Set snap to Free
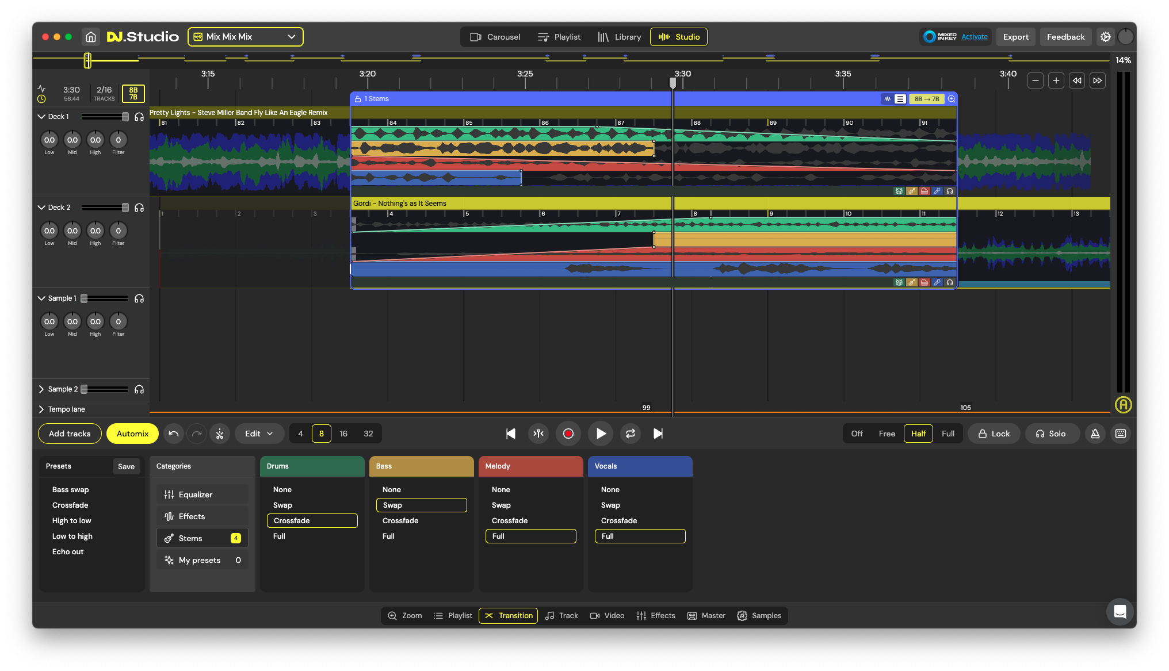 887,434
